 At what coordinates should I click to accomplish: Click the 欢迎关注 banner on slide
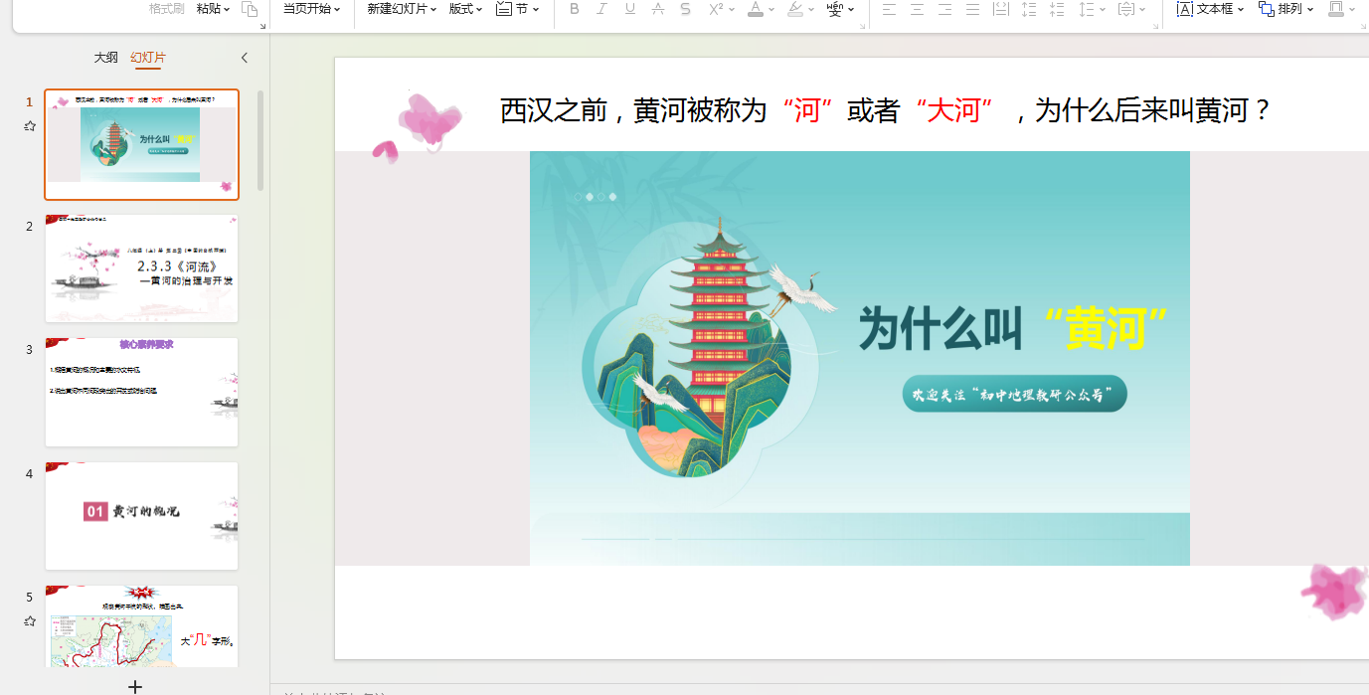(1014, 394)
